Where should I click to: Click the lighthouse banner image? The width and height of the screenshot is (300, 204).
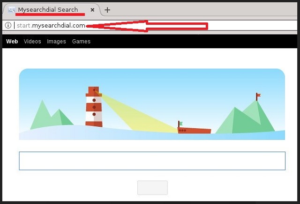point(152,104)
